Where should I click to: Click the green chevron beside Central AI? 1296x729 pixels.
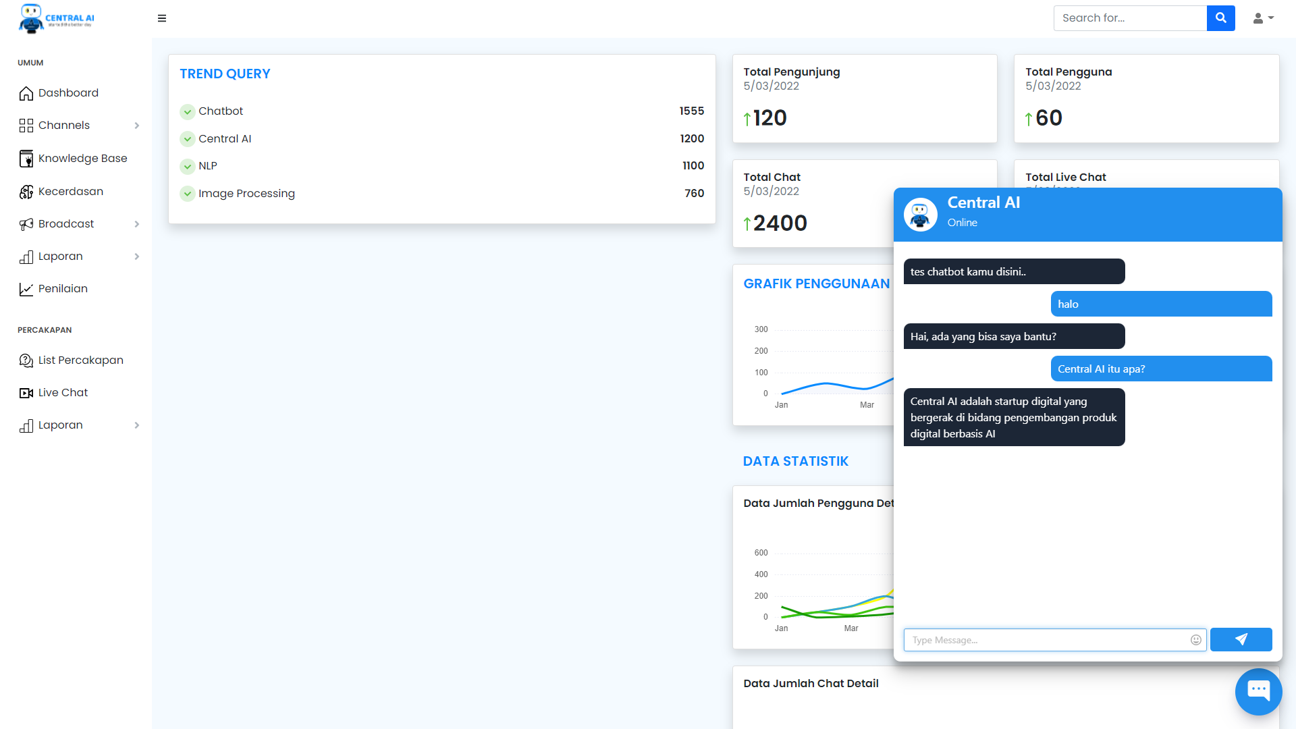(188, 139)
